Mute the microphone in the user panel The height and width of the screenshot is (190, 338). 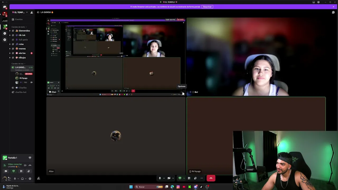pos(15,179)
